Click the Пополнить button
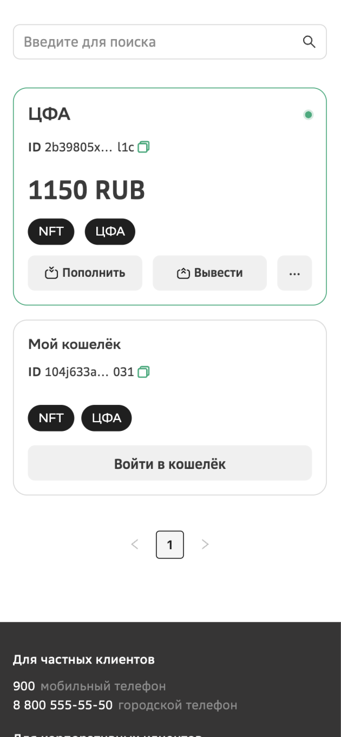This screenshot has width=341, height=737. click(85, 273)
